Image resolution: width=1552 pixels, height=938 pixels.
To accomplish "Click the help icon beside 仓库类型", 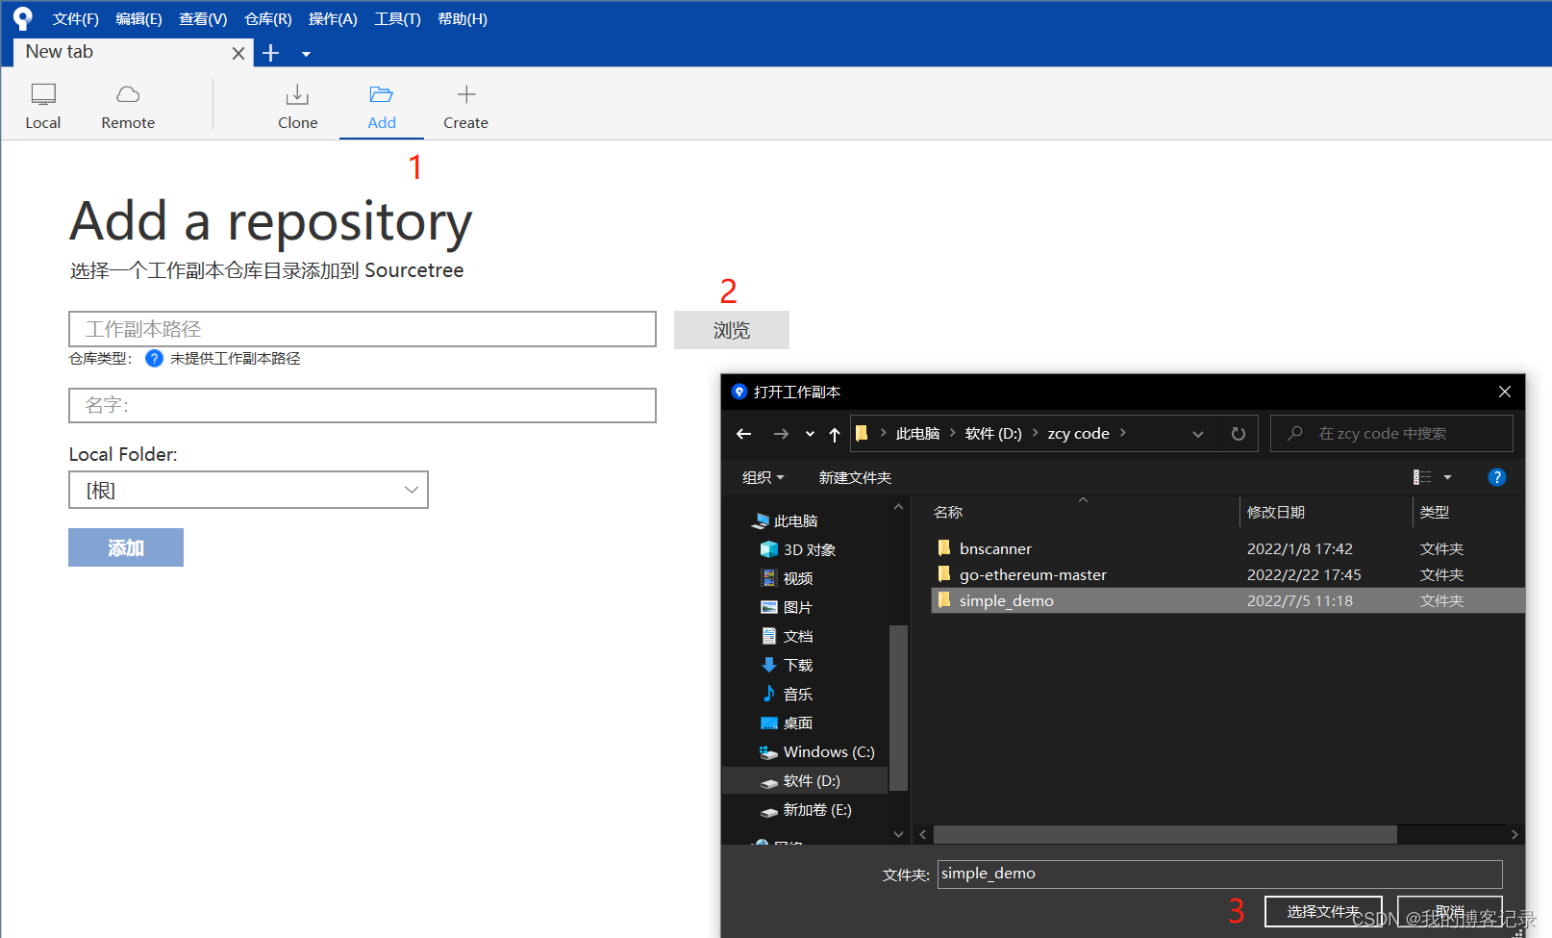I will coord(154,358).
